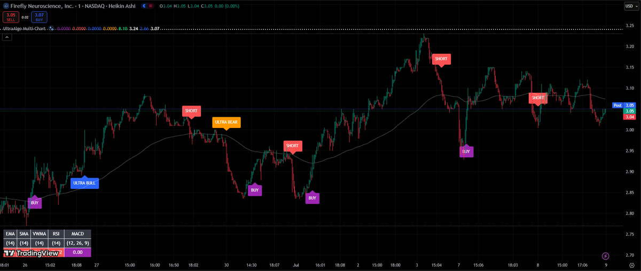Click the 17:06 time axis label
The width and height of the screenshot is (641, 271).
tap(582, 265)
